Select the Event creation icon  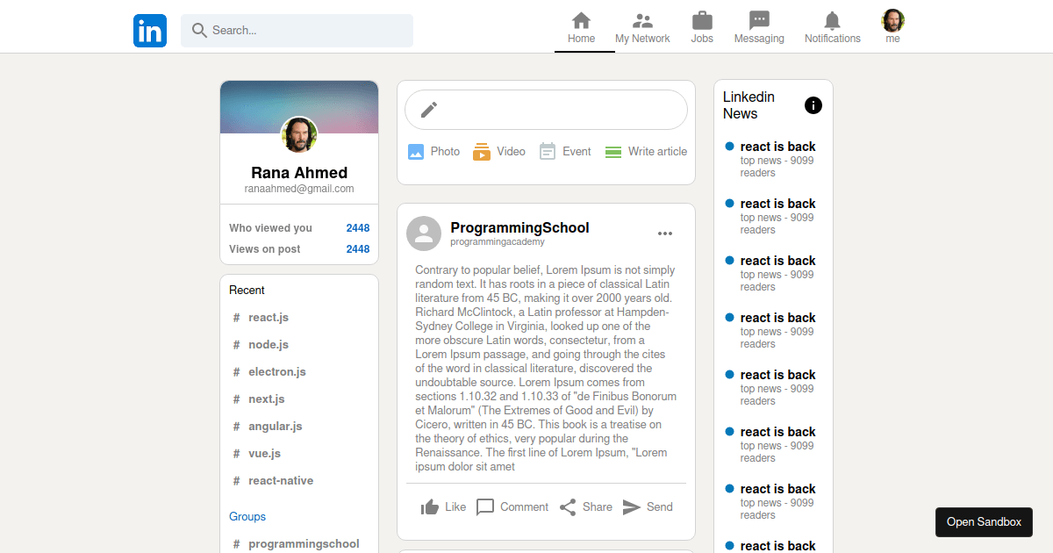coord(548,151)
